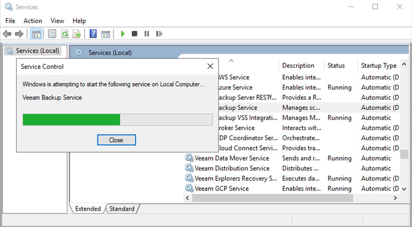Viewport: 412px width, 227px height.
Task: Switch to the Standard tab
Action: pyautogui.click(x=122, y=209)
